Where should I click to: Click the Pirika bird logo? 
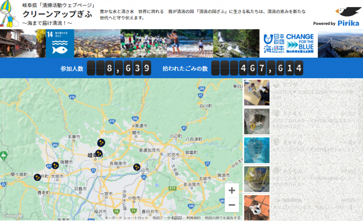348,12
